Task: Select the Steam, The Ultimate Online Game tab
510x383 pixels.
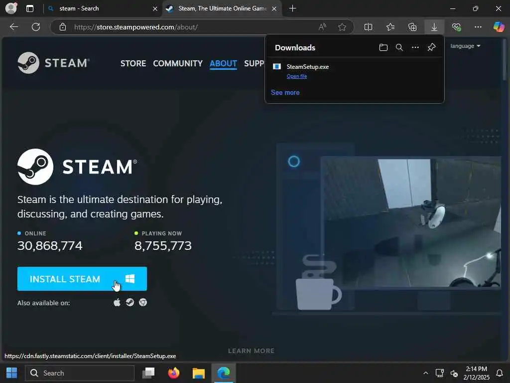Action: (x=223, y=8)
